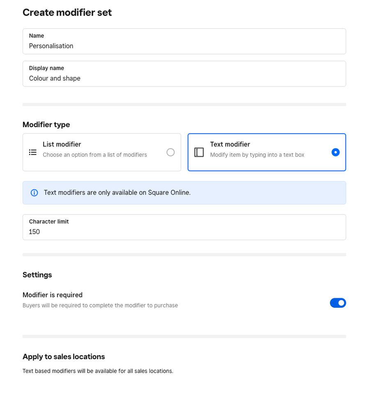Click the List modifier card title
Image resolution: width=376 pixels, height=411 pixels.
click(x=62, y=144)
